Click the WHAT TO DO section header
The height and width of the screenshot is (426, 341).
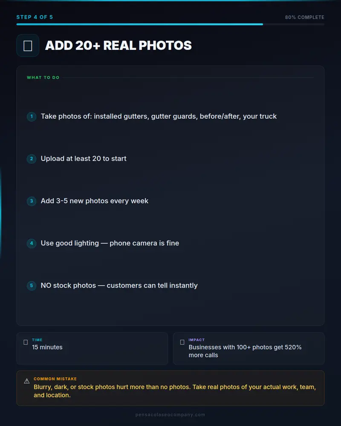coord(43,78)
